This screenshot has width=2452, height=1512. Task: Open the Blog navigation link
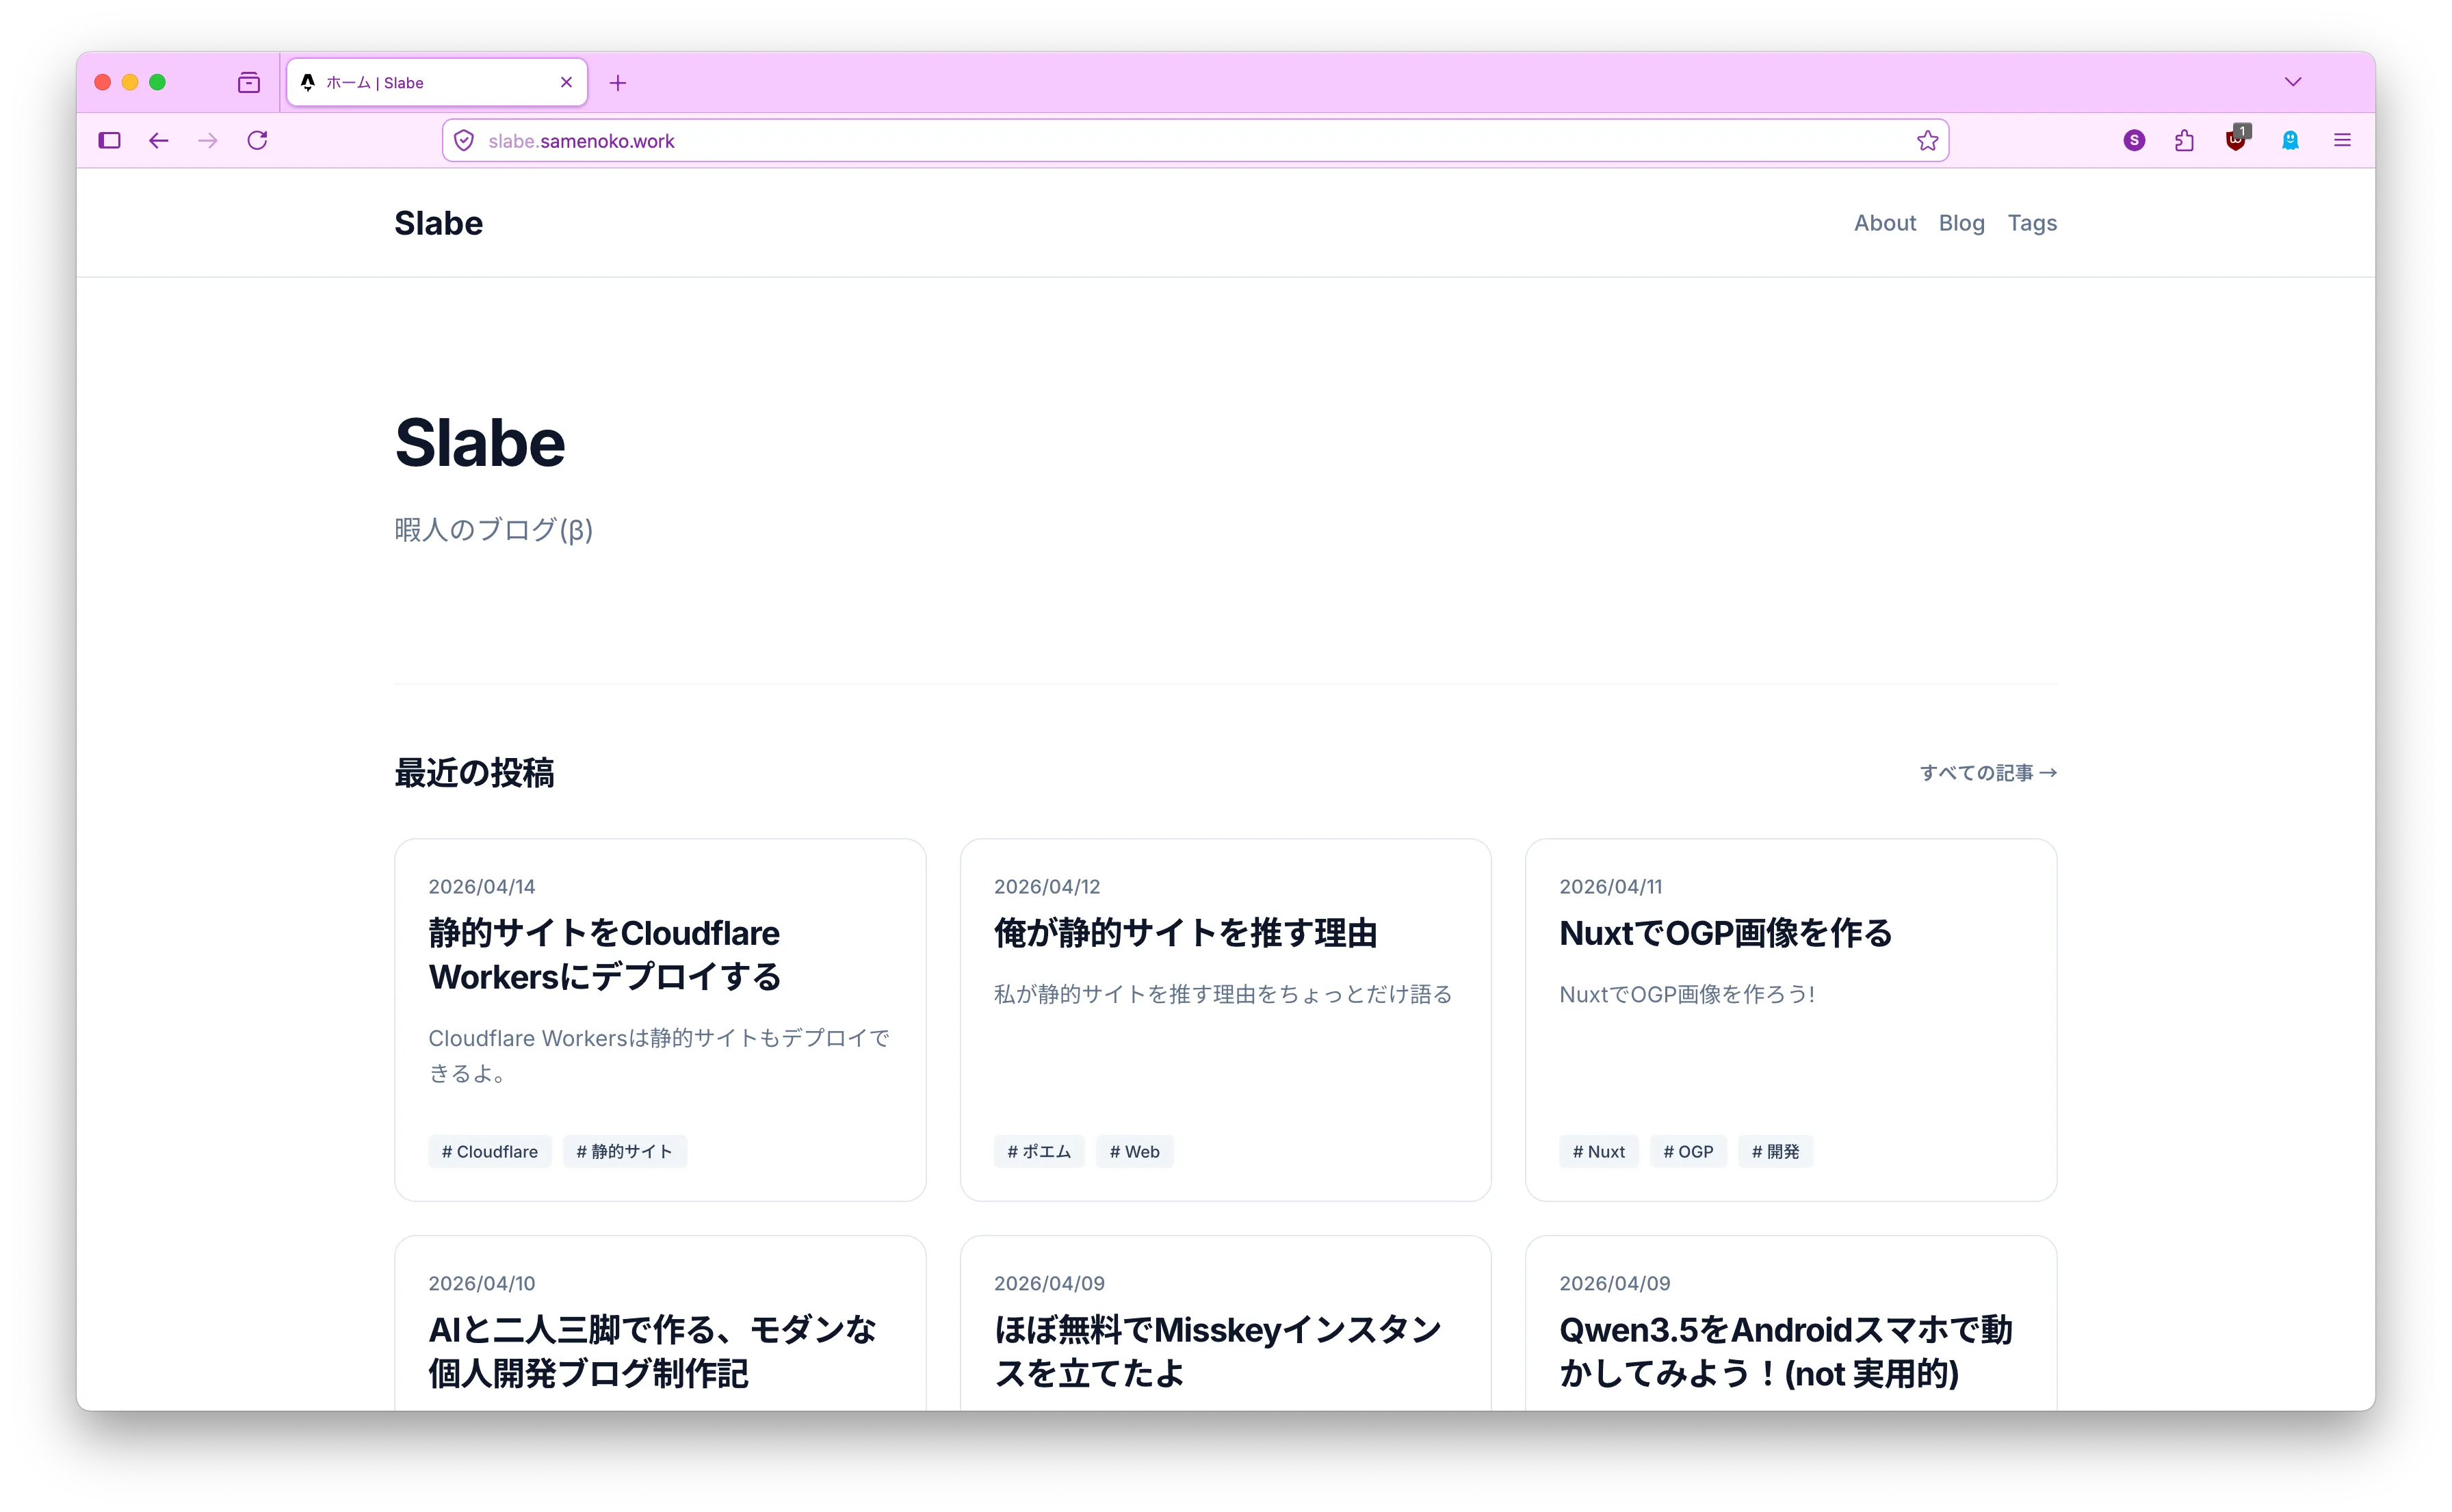pyautogui.click(x=1961, y=223)
